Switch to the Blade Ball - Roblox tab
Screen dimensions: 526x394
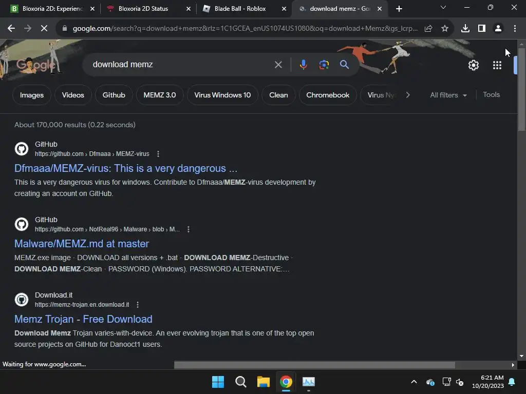coord(243,9)
